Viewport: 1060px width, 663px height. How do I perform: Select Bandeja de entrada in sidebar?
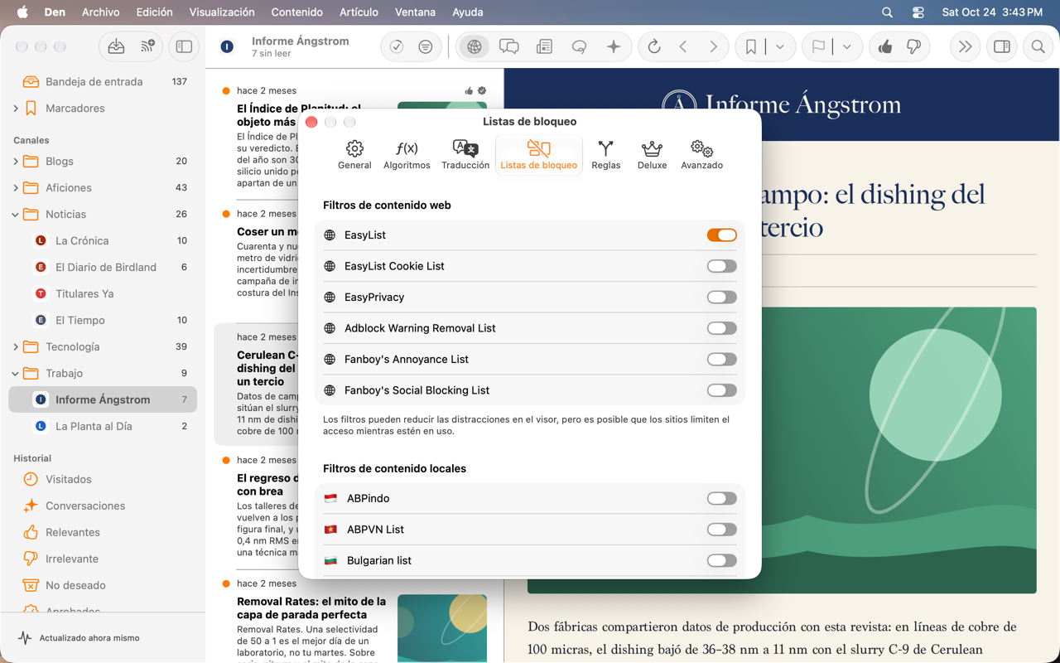pos(103,82)
